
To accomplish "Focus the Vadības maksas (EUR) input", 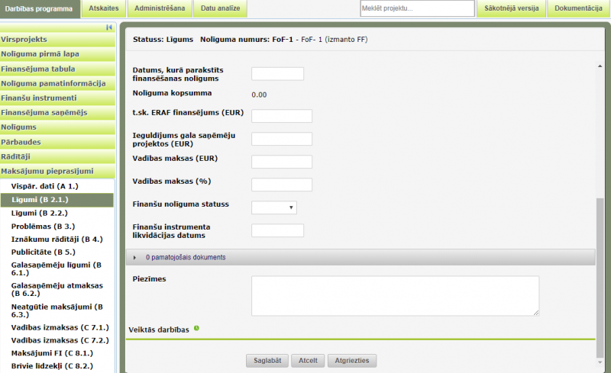I will (x=282, y=162).
